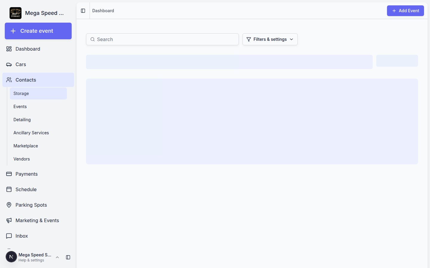Select the Events contacts submenu

38,107
